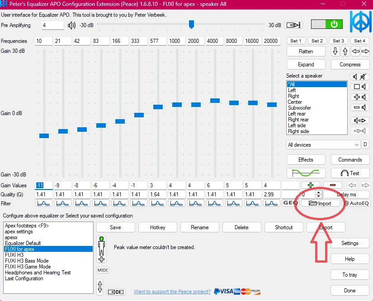Open Settings
This screenshot has width=373, height=301.
[x=349, y=243]
